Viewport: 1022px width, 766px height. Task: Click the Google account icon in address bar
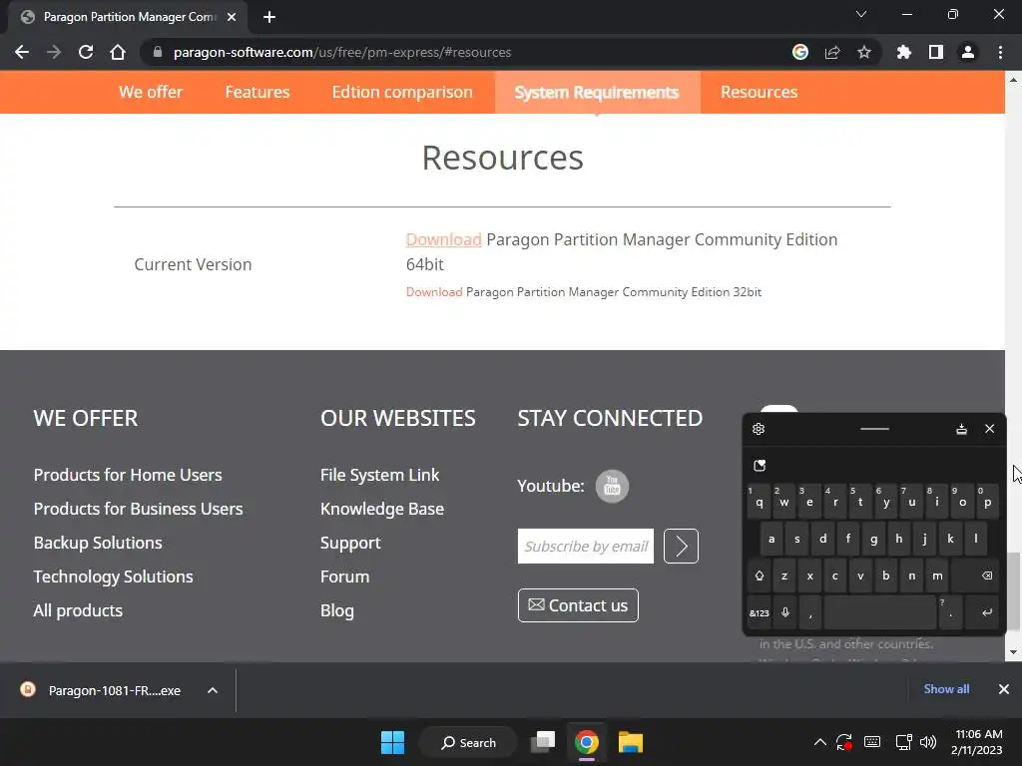(x=800, y=52)
